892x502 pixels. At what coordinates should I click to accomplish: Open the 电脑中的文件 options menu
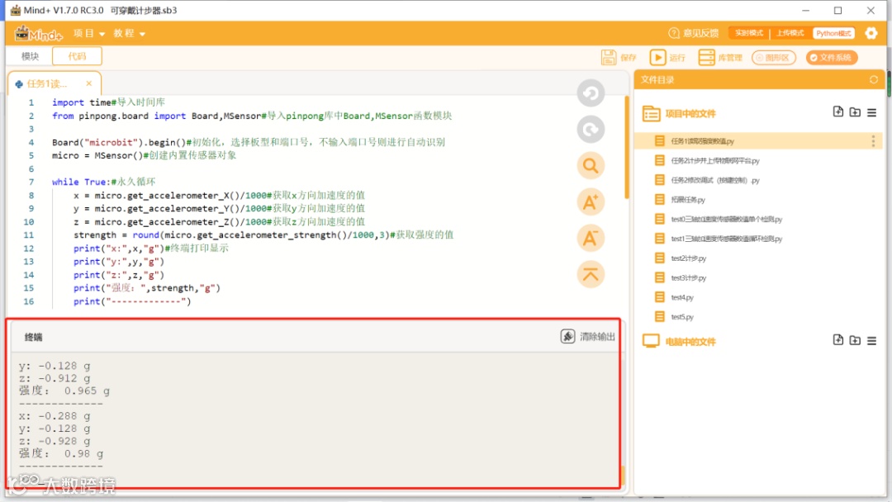tap(871, 340)
